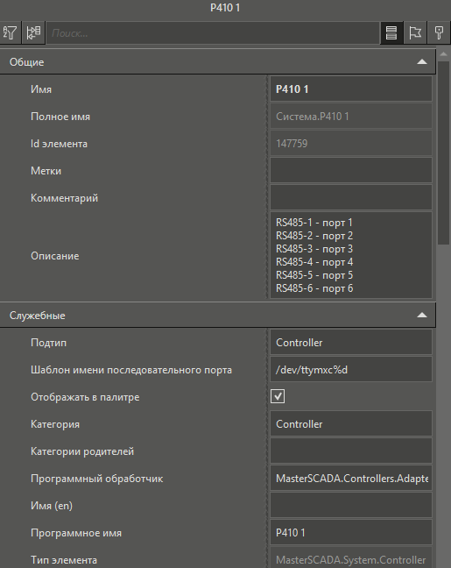Collapse the Служебные section
Screen dimensions: 451x568
pos(422,316)
